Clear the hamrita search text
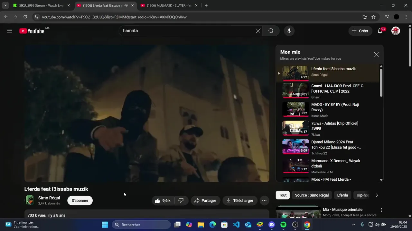This screenshot has height=231, width=412. pos(258,31)
